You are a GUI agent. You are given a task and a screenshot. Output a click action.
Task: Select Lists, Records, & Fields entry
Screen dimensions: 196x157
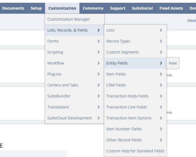[x=74, y=30]
